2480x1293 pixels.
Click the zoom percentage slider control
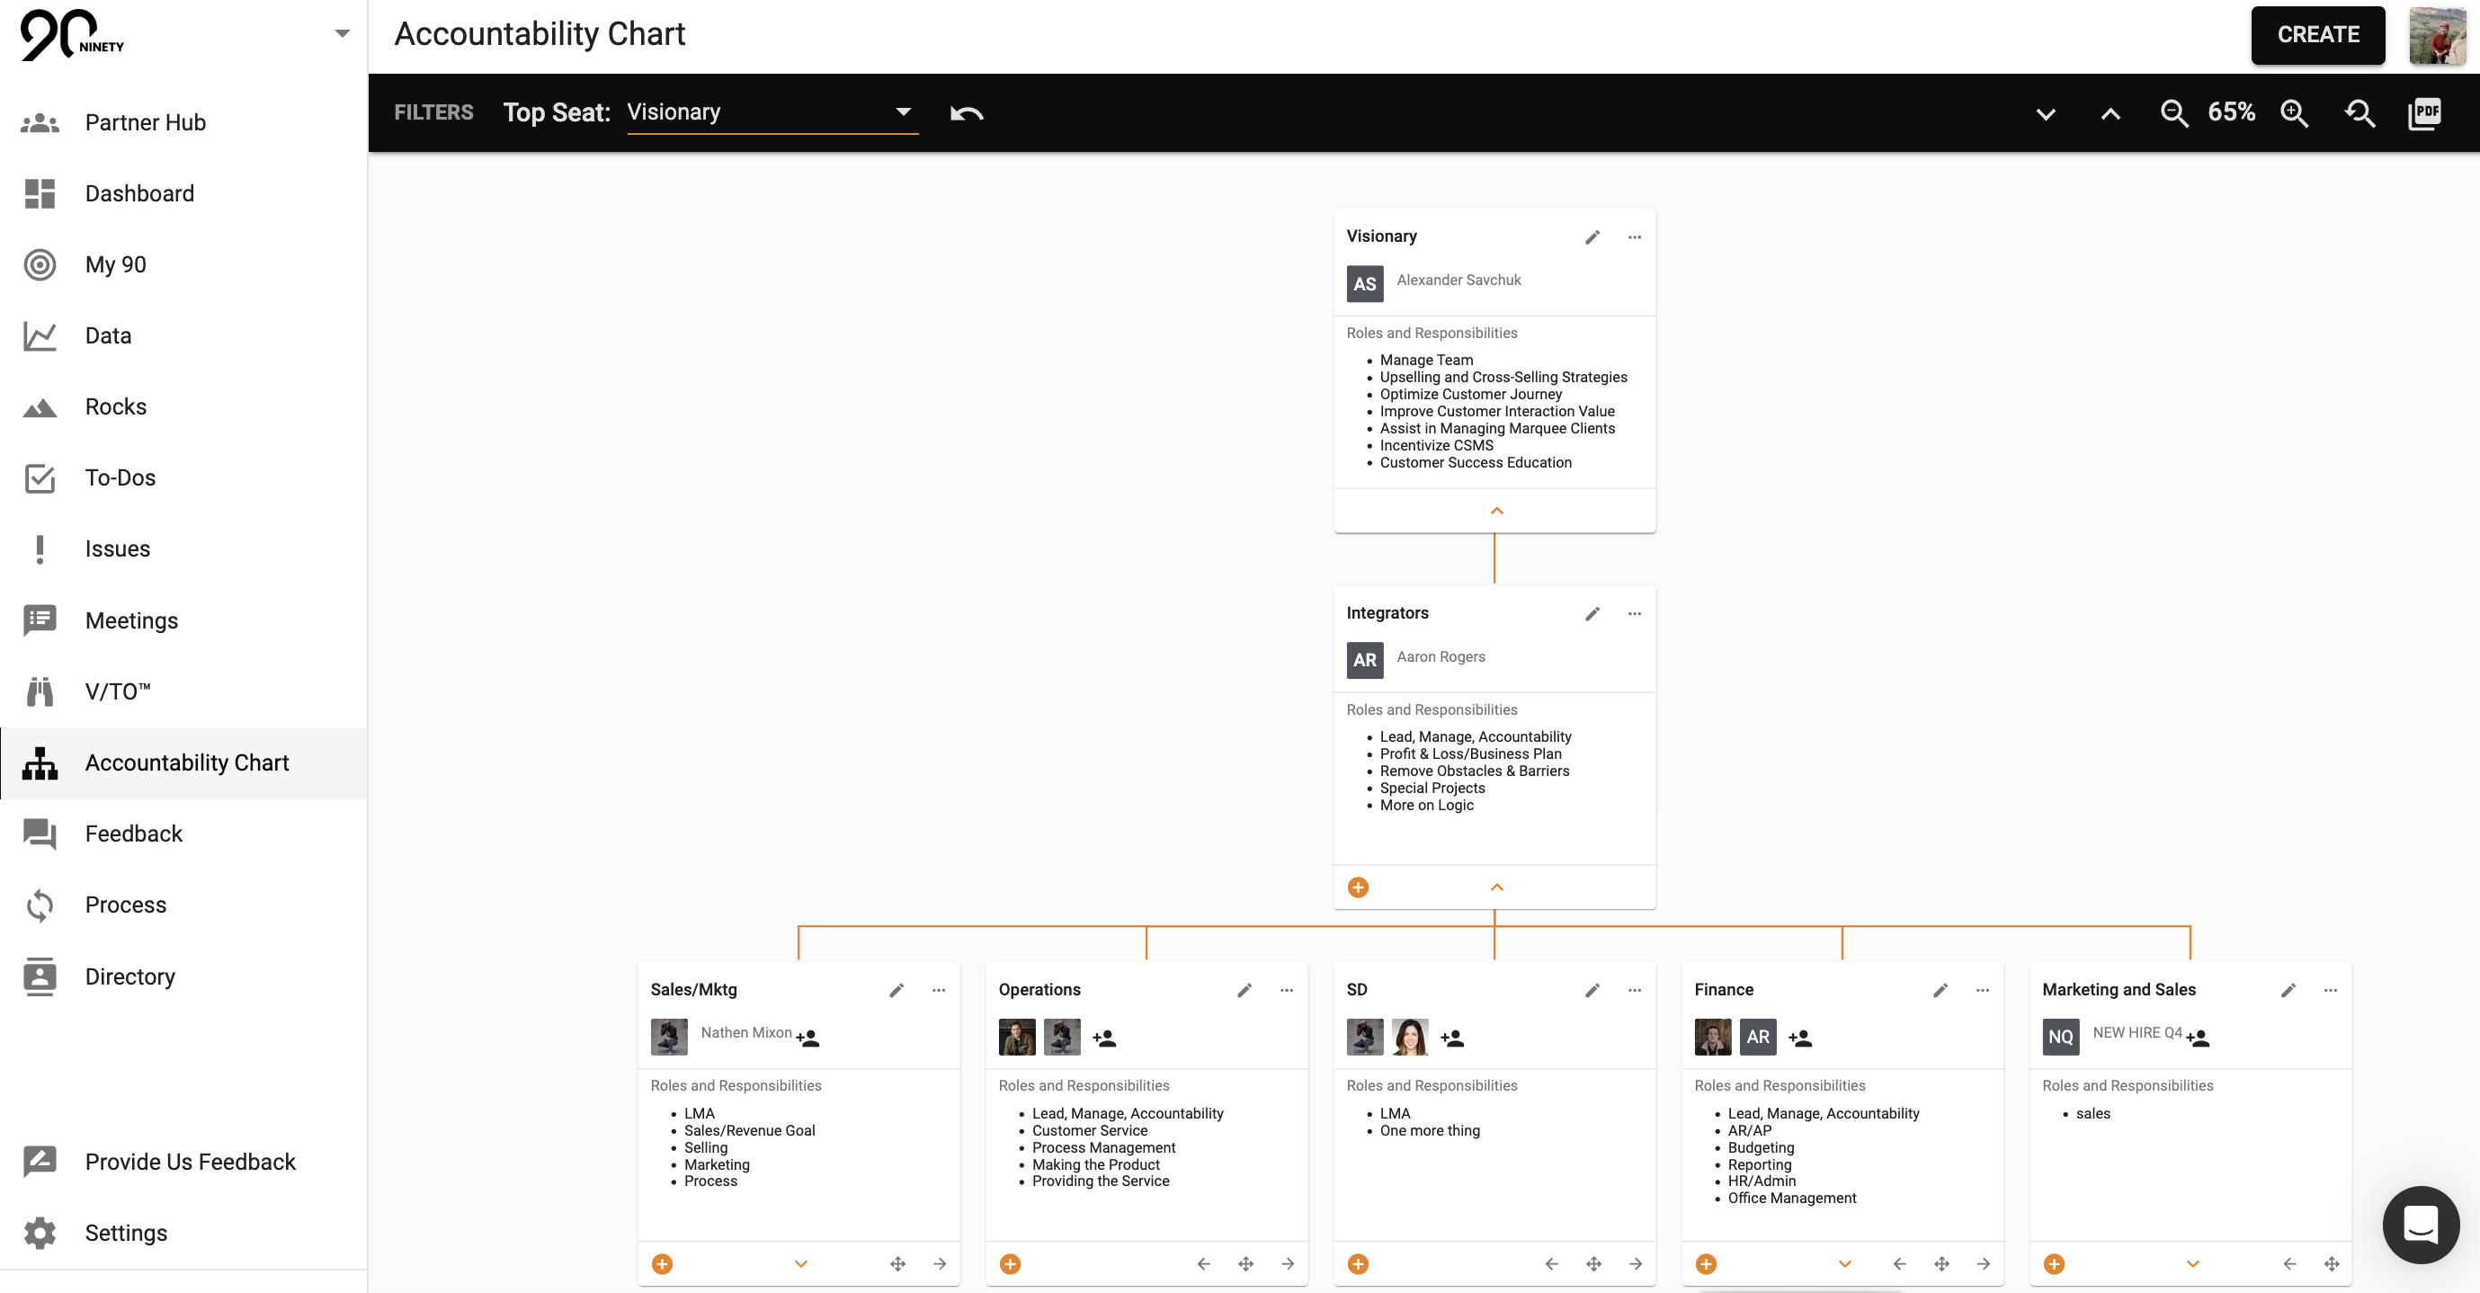2235,111
